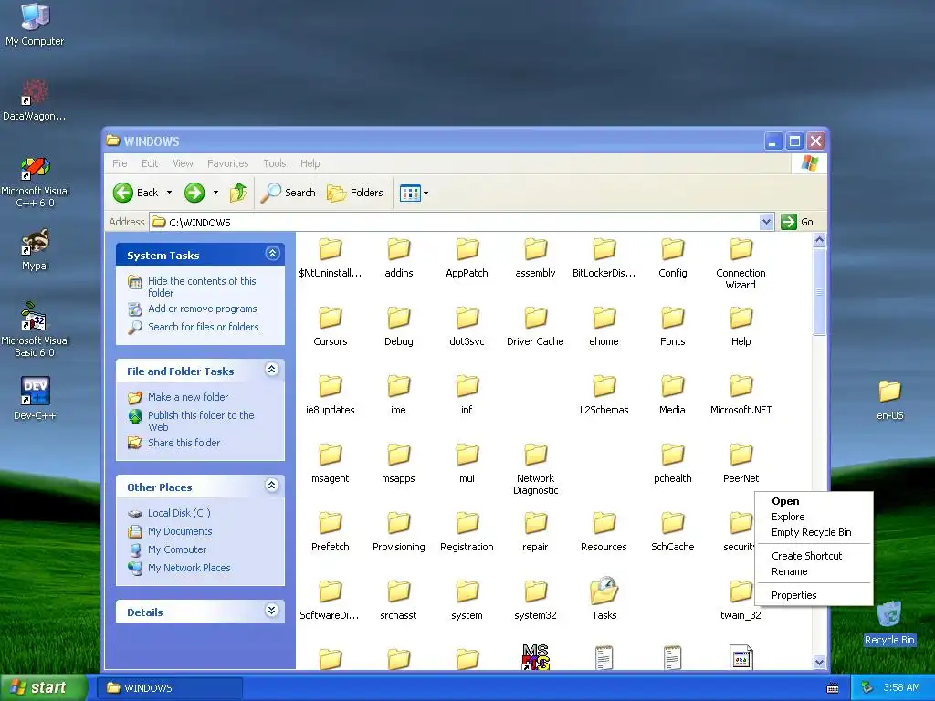
Task: Open Forward button history dropdown arrow
Action: click(x=215, y=193)
